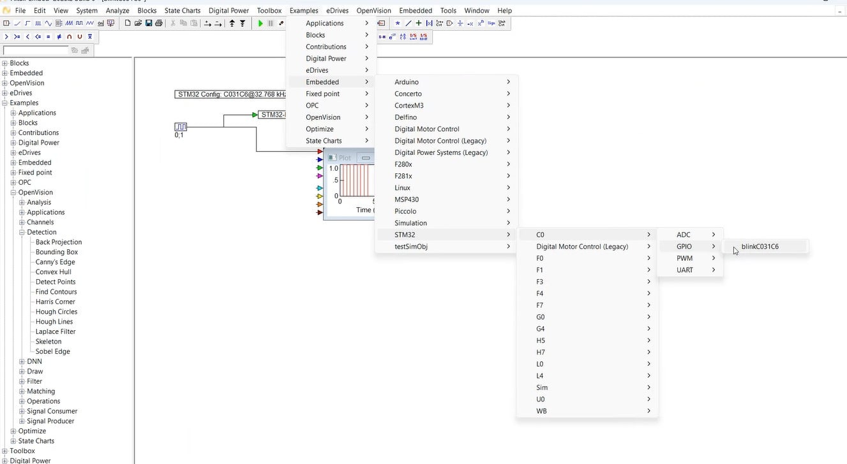Select the G4 family under STM32

coord(587,329)
